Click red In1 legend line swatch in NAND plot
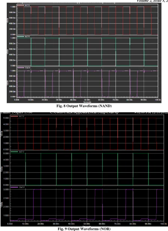Screen dimensions: 168x231 21,5
